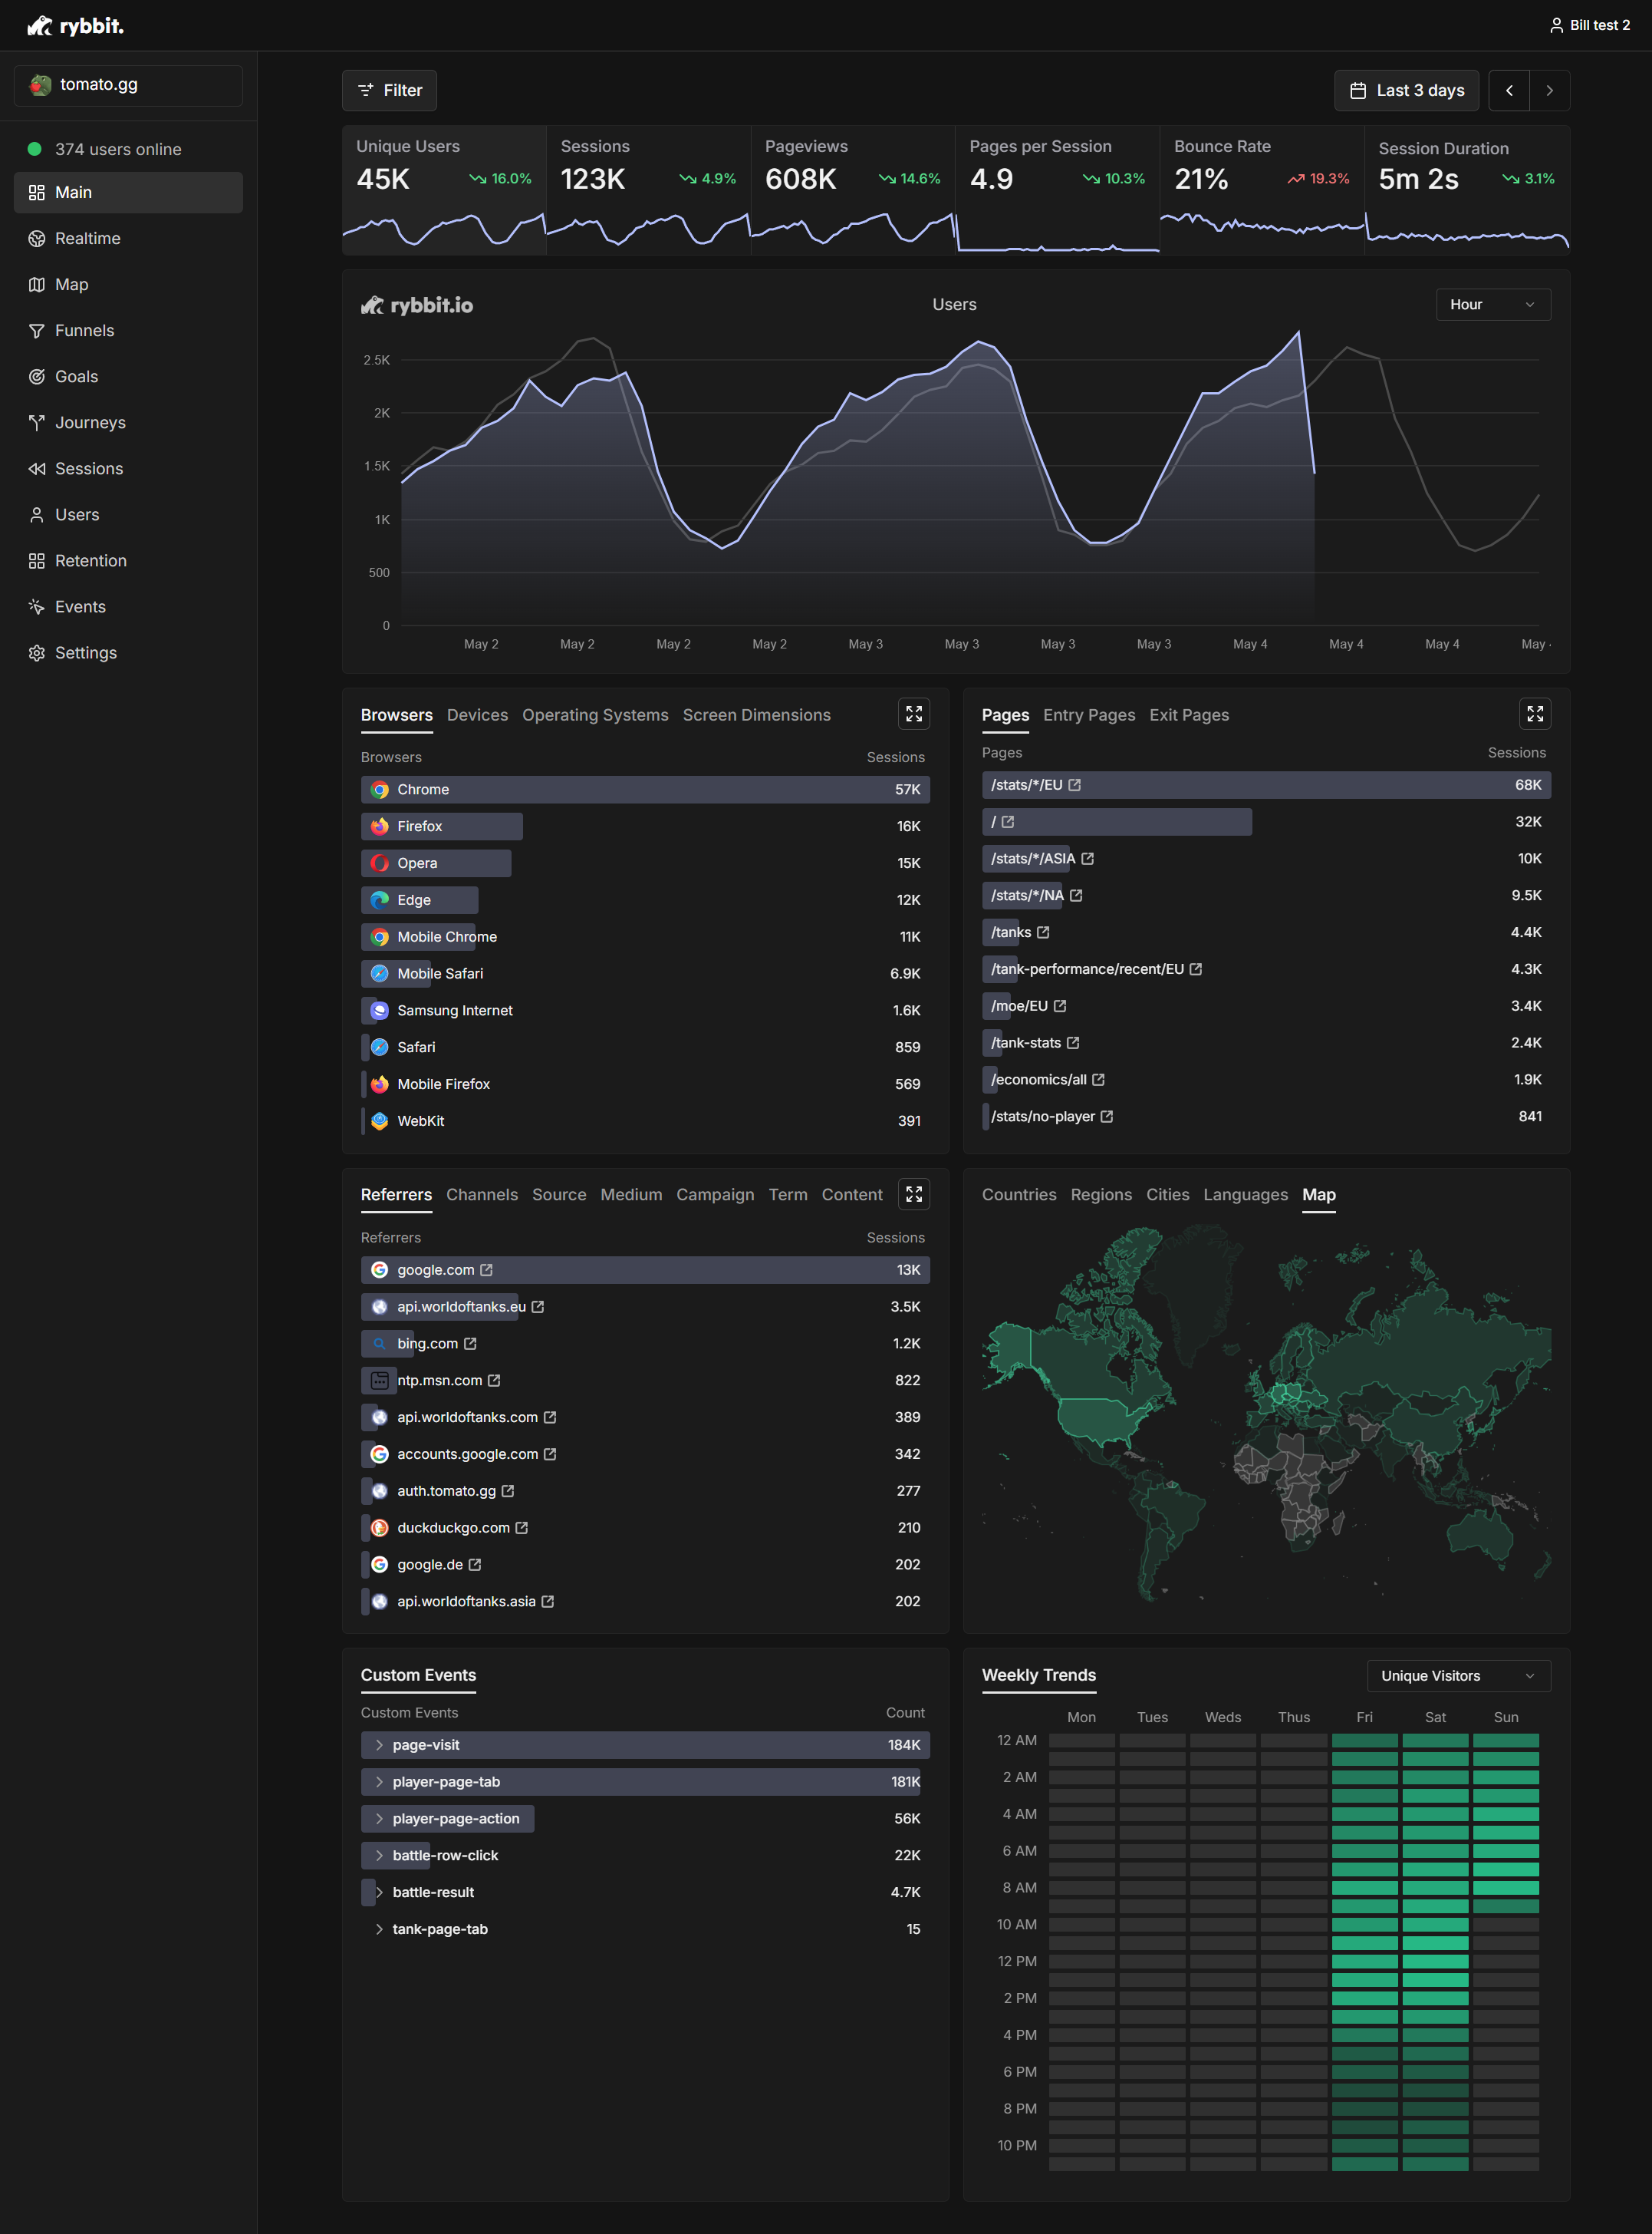Go to previous date range
Screen dimensions: 1652x2234
[x=1508, y=90]
